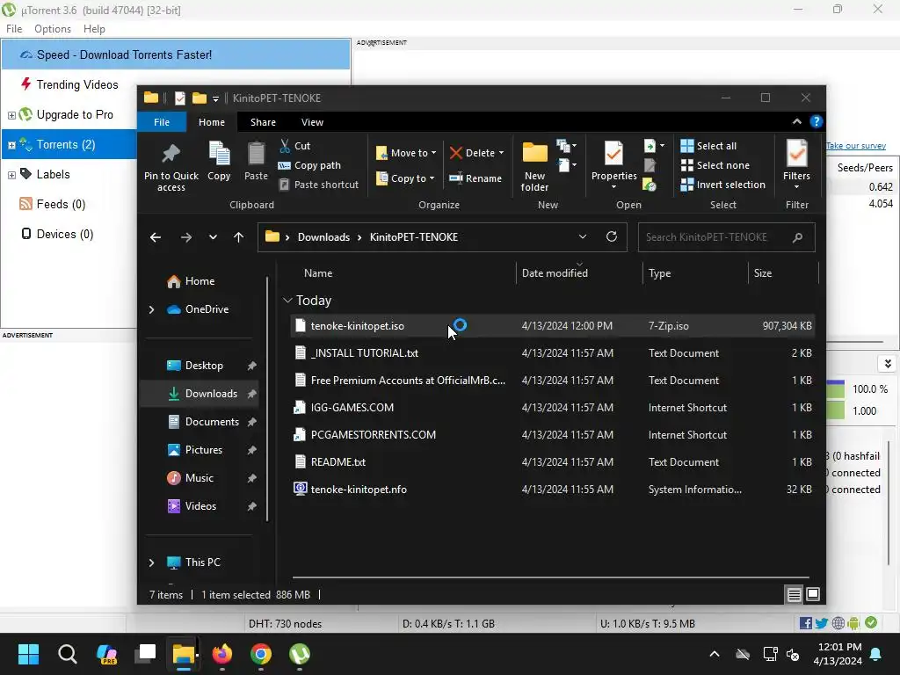Open Firefox from the taskbar
Image resolution: width=900 pixels, height=675 pixels.
(222, 654)
